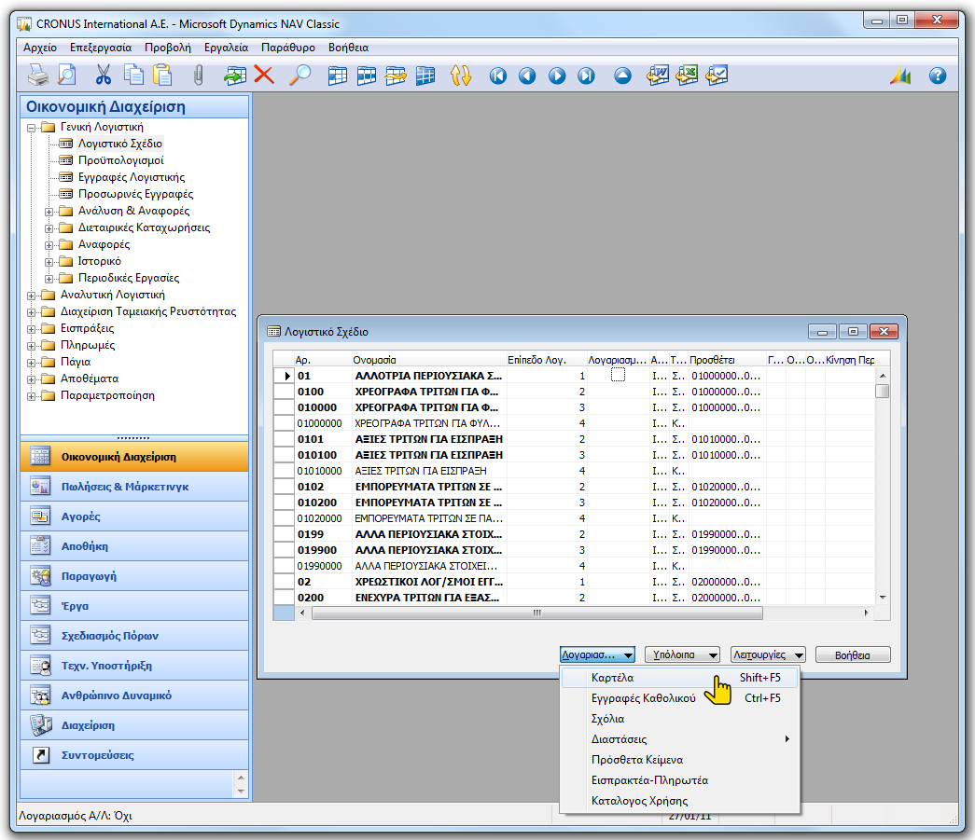Click account number 0101 cell

[x=322, y=439]
